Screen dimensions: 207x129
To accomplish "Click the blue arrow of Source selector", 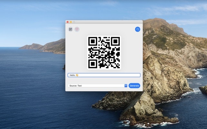I will pos(126,86).
